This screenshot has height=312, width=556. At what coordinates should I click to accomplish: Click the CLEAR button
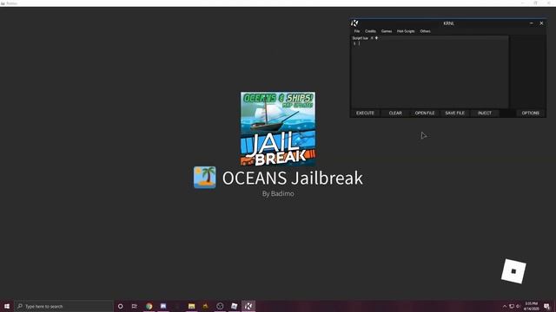(x=395, y=113)
